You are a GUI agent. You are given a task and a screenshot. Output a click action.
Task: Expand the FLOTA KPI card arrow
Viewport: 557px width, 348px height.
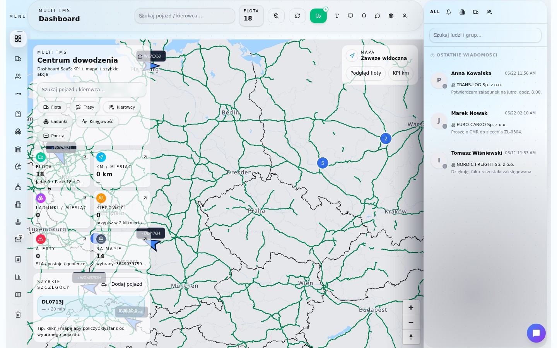coord(85,157)
